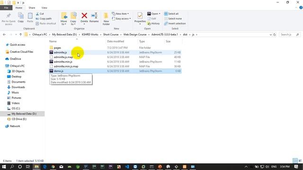This screenshot has height=170, width=303.
Task: Click the History button
Action: 153,24
